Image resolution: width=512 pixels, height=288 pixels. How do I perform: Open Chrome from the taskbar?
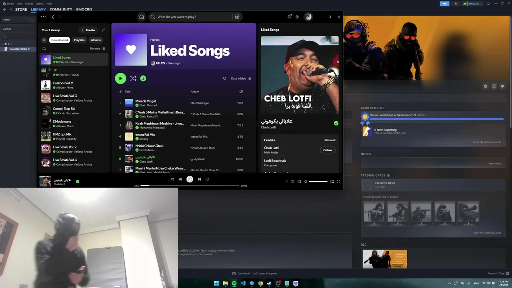[x=260, y=283]
